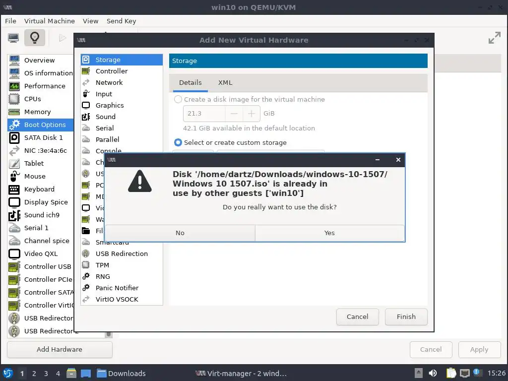This screenshot has height=381, width=508.
Task: Open Overview in win10 sidebar
Action: pyautogui.click(x=40, y=60)
